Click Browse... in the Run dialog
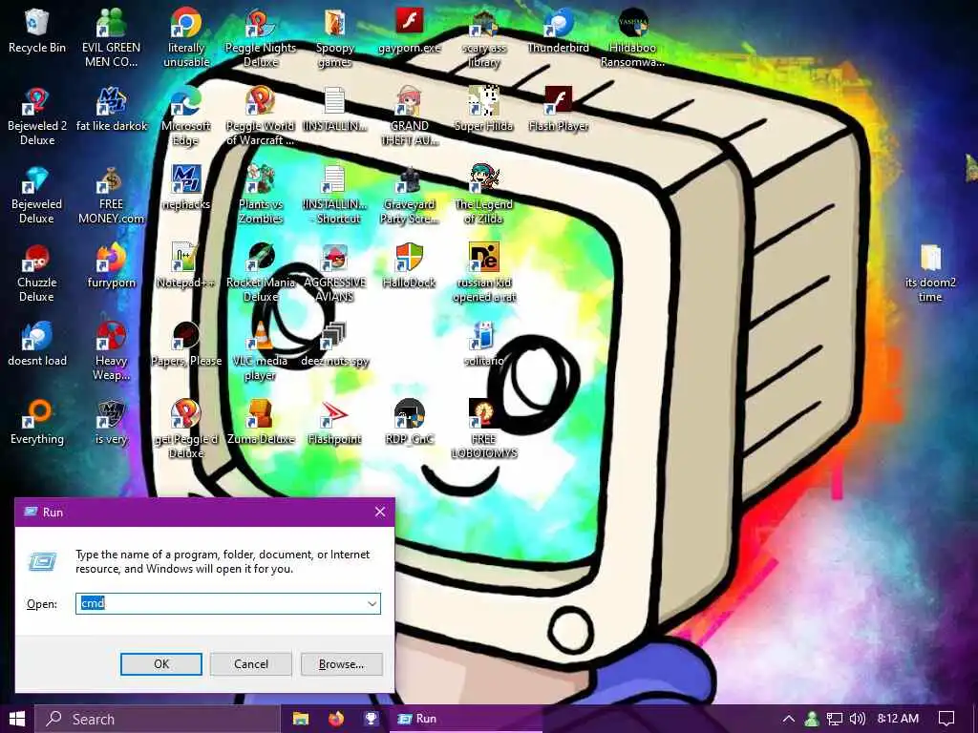 pyautogui.click(x=341, y=664)
